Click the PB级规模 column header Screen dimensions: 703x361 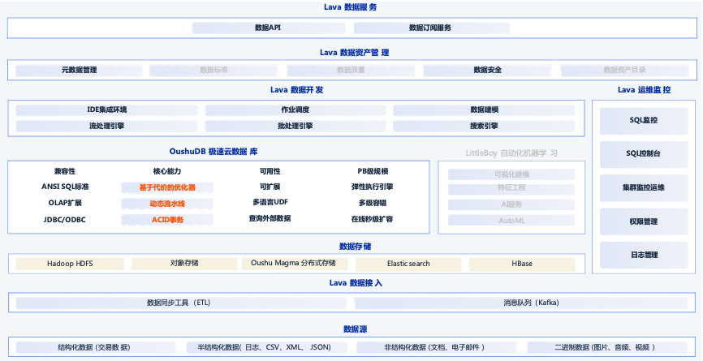point(373,171)
